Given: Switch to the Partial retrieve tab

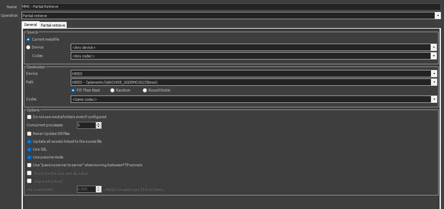Looking at the screenshot, I should pos(53,25).
